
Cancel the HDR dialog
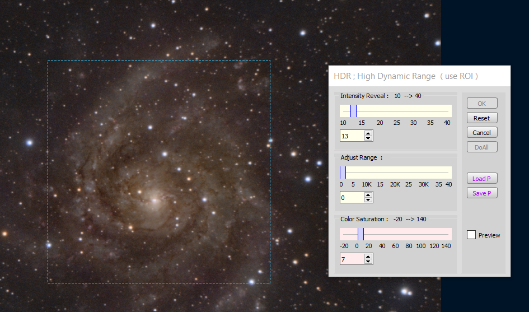pos(482,132)
